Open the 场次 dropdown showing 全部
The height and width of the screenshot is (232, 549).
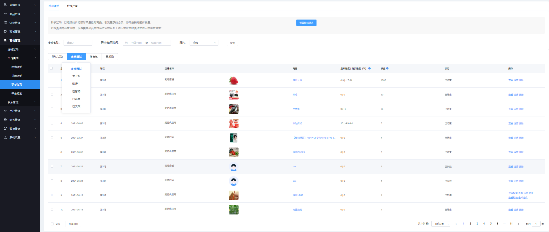(204, 43)
